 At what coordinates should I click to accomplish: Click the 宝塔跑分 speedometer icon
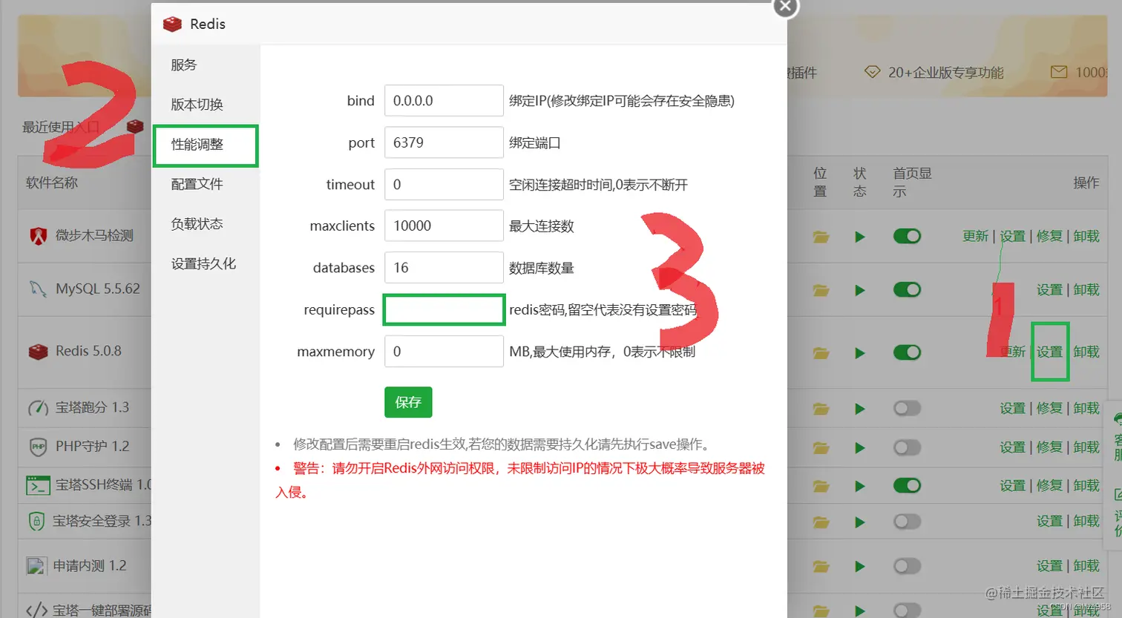(38, 408)
